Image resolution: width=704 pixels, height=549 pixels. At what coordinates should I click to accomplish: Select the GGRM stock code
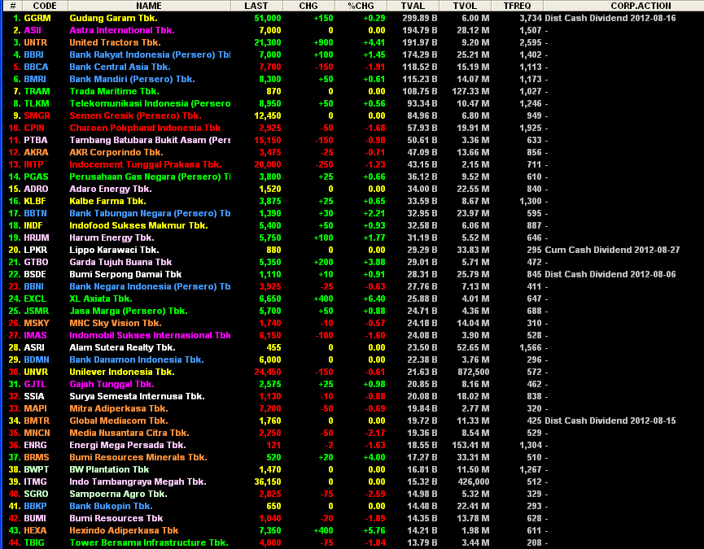(x=37, y=19)
